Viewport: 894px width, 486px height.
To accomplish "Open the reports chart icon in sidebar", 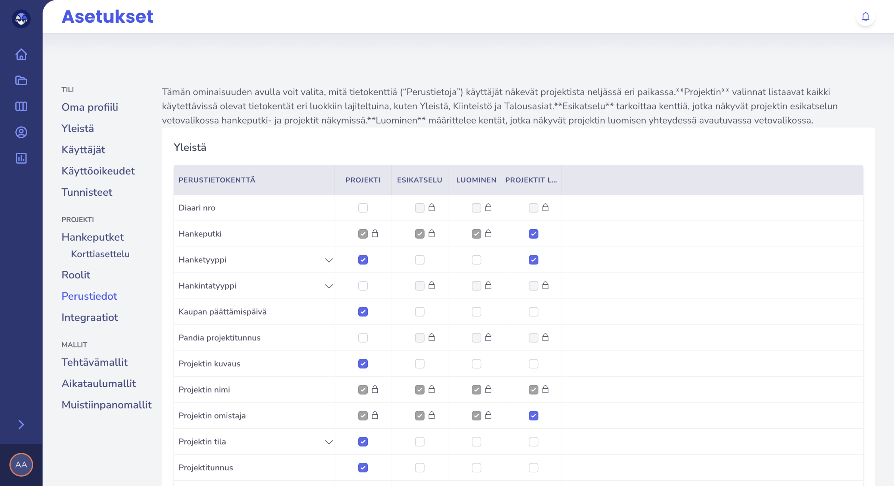I will tap(21, 158).
